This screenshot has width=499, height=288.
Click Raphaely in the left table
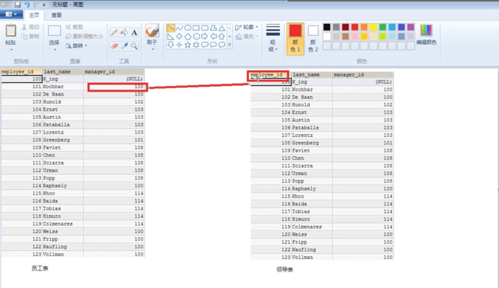[55, 186]
